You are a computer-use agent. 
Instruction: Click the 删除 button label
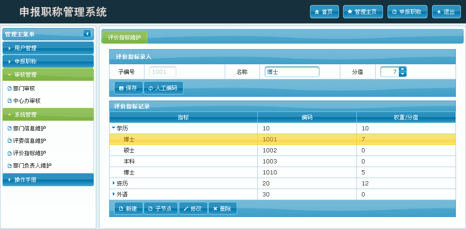click(x=226, y=209)
